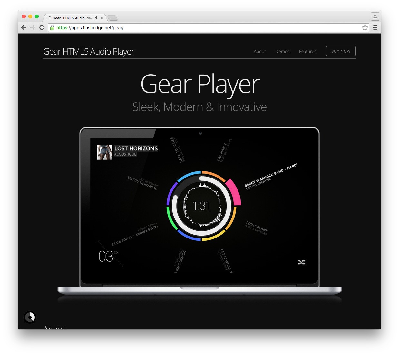
Task: Click the Chrome user profile icon
Action: pos(375,16)
